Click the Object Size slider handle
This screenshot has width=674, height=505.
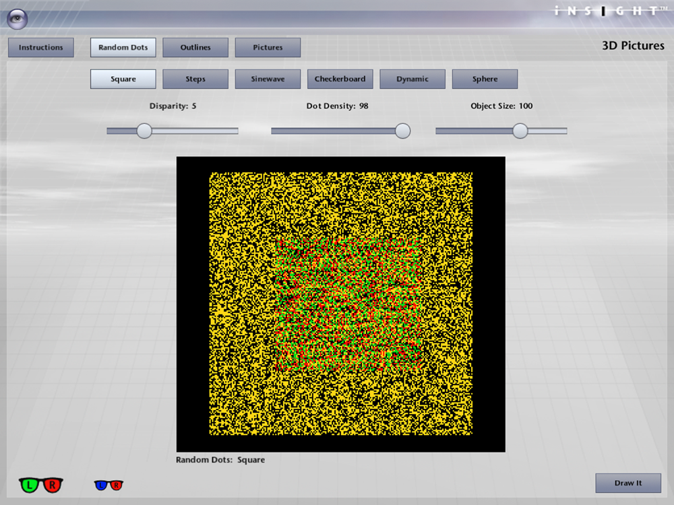point(520,131)
